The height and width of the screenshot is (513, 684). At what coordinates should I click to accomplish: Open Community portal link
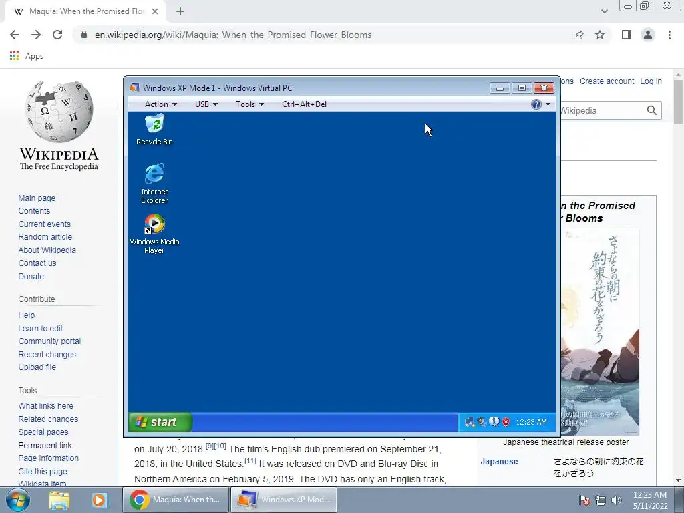(49, 341)
